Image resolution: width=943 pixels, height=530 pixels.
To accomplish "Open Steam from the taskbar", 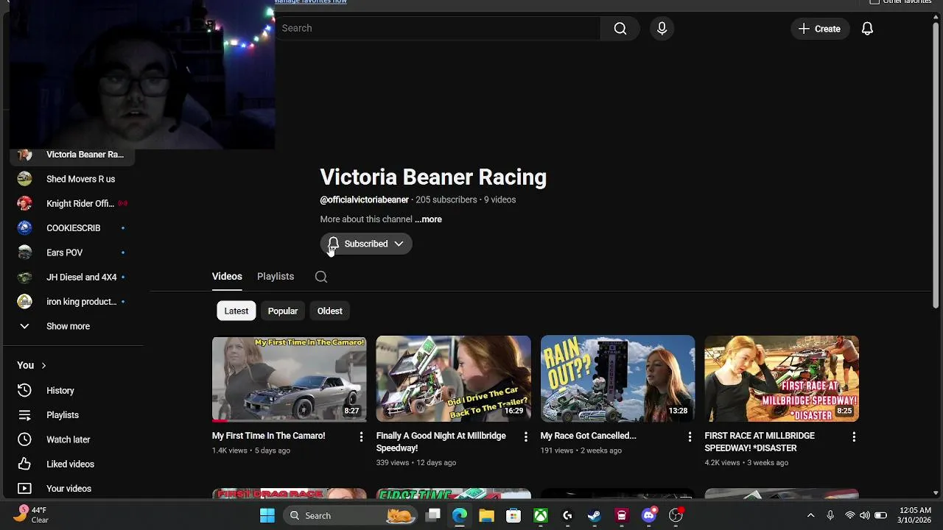I will [x=595, y=515].
